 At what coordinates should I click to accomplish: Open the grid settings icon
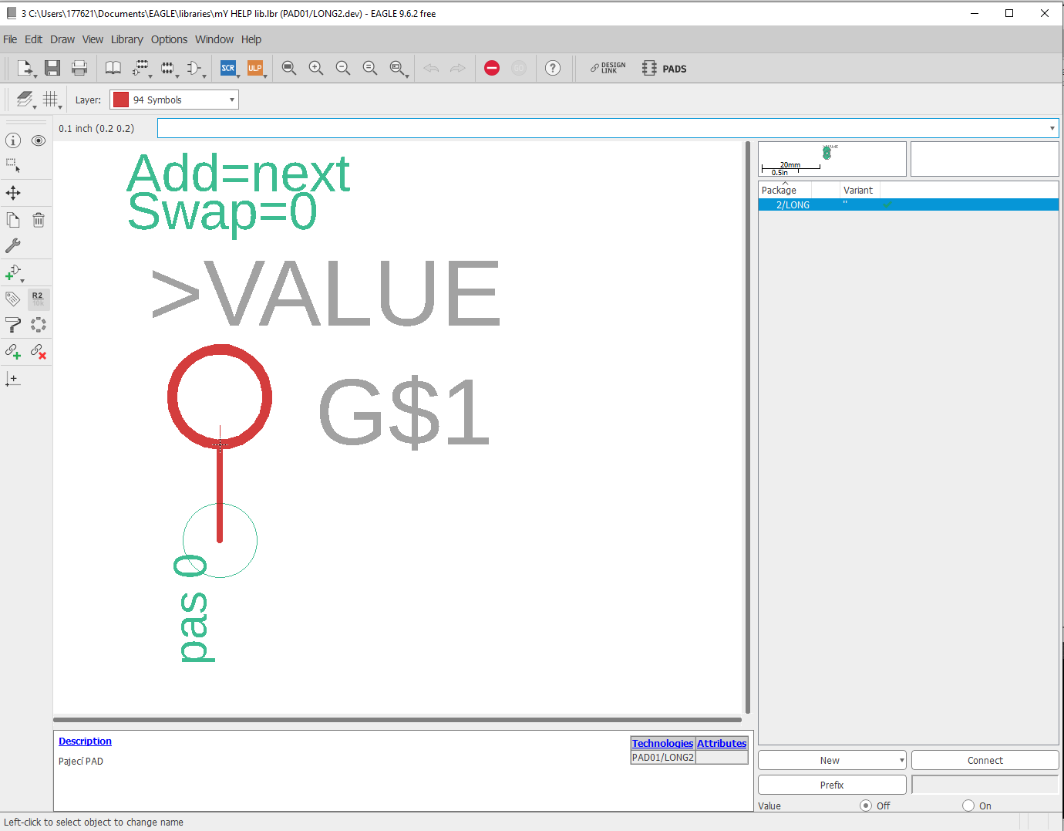coord(51,100)
